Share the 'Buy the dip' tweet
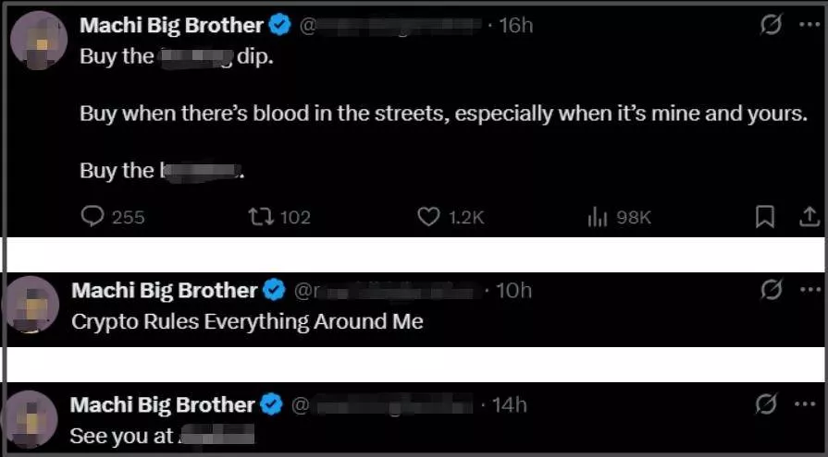Screen dimensions: 828x457 (x=808, y=216)
